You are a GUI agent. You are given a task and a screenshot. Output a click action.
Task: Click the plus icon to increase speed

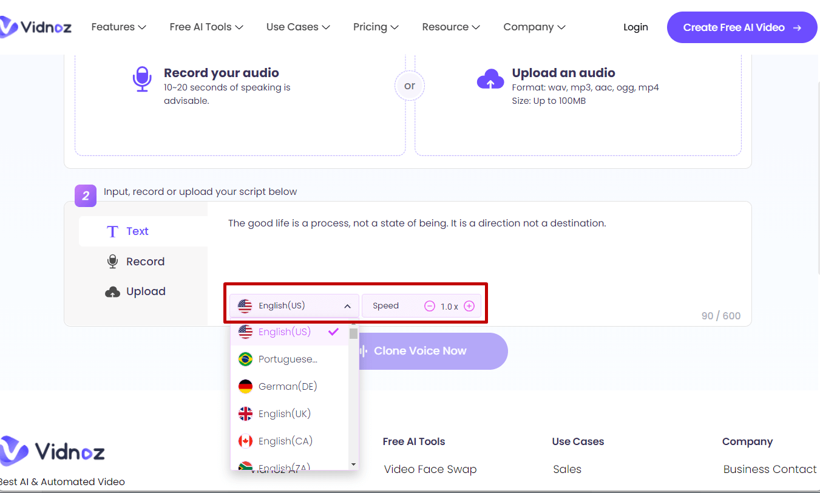pos(469,306)
